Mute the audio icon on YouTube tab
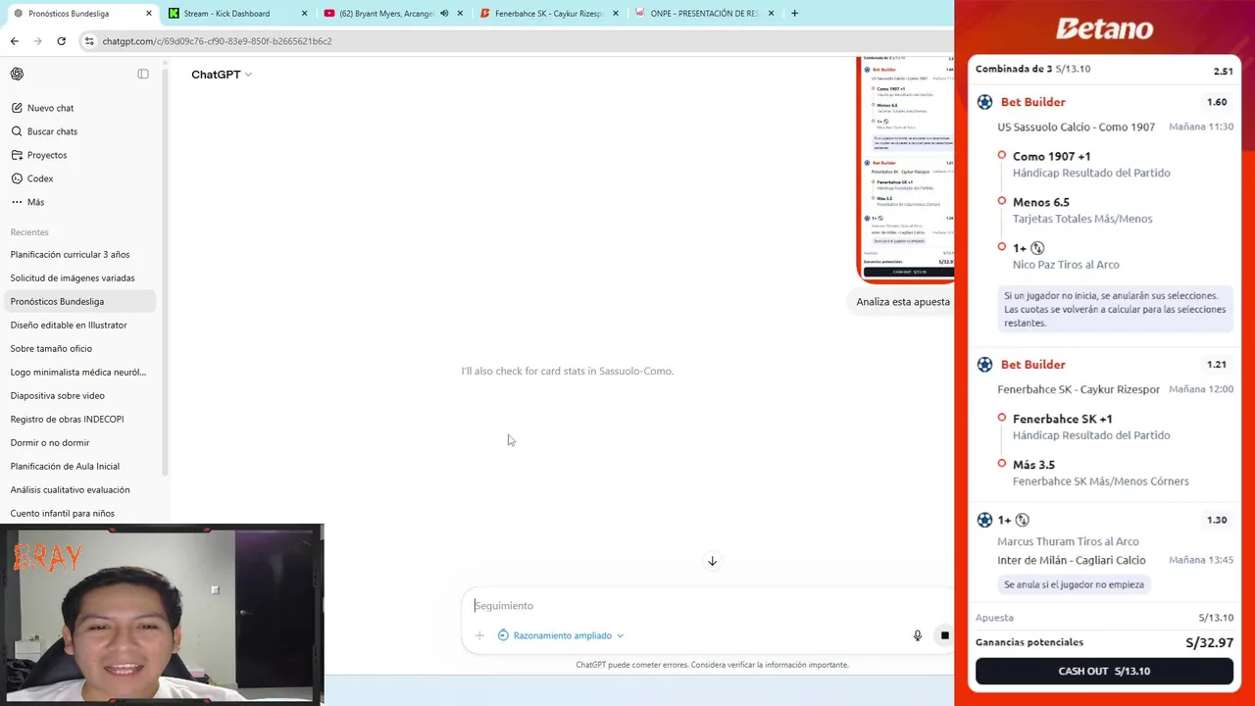 444,14
